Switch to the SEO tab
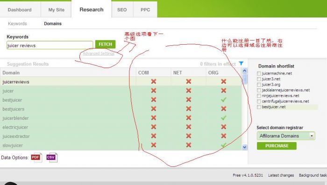The height and width of the screenshot is (185, 327). [122, 10]
